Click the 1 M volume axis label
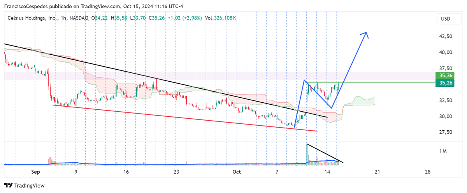This screenshot has width=467, height=193. pos(443,151)
